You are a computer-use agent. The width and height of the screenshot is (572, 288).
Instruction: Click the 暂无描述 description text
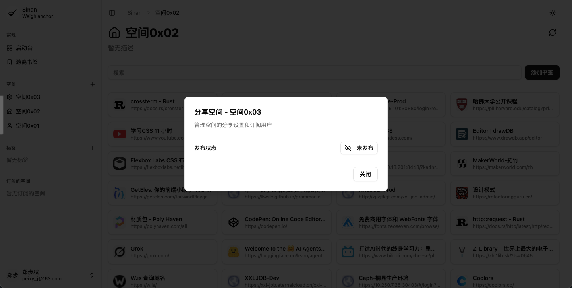(x=121, y=48)
